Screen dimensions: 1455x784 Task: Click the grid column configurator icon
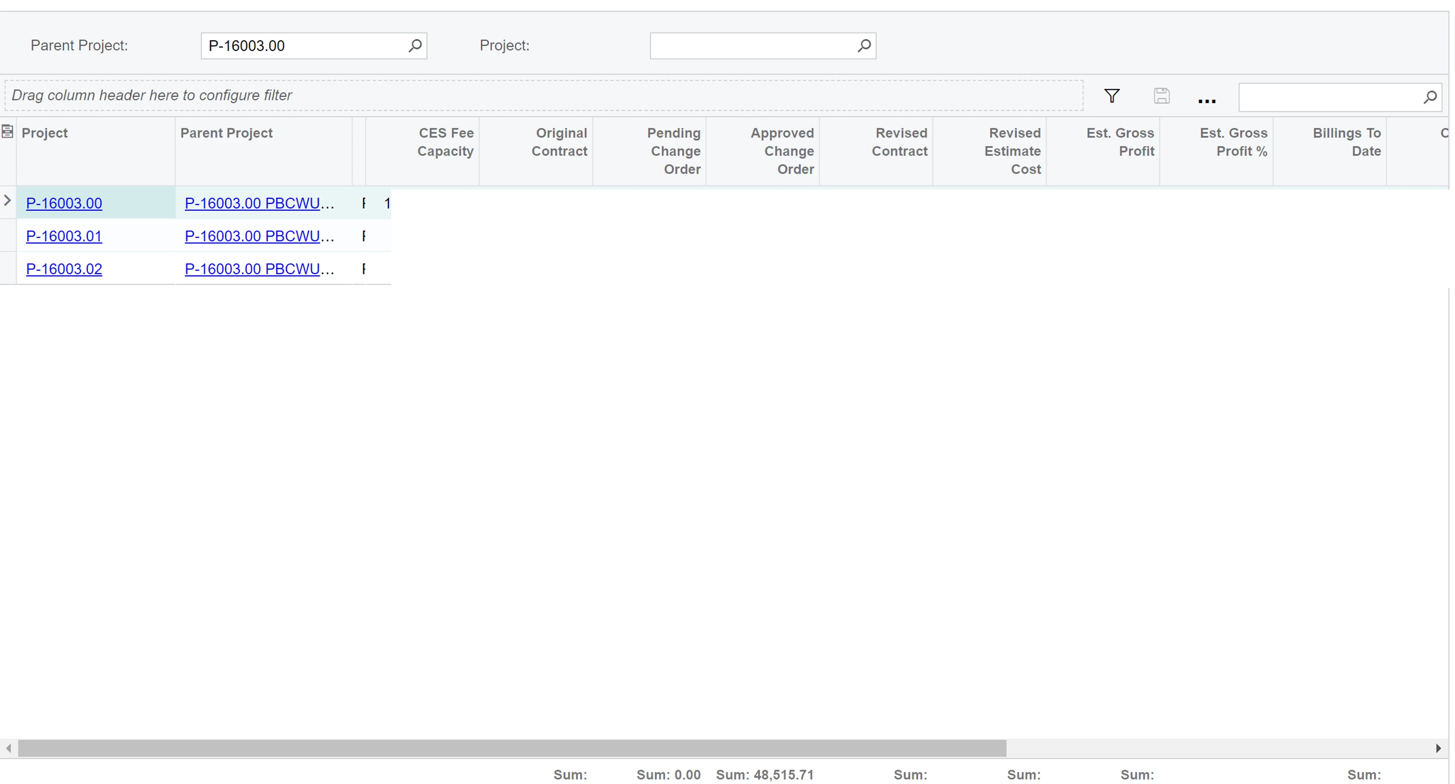tap(7, 132)
